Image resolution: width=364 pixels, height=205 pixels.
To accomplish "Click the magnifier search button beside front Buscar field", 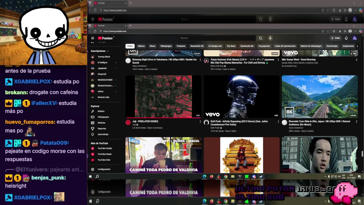I will tap(260, 38).
